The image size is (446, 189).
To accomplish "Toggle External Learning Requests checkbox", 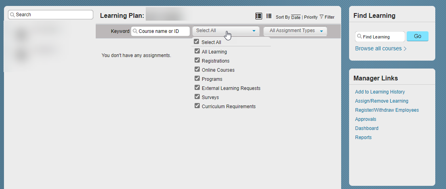I will tap(197, 88).
